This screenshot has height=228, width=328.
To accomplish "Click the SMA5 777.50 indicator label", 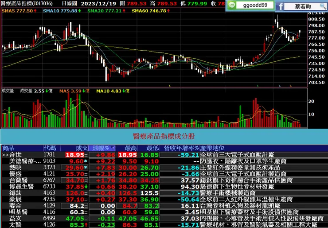I will click(x=19, y=11).
